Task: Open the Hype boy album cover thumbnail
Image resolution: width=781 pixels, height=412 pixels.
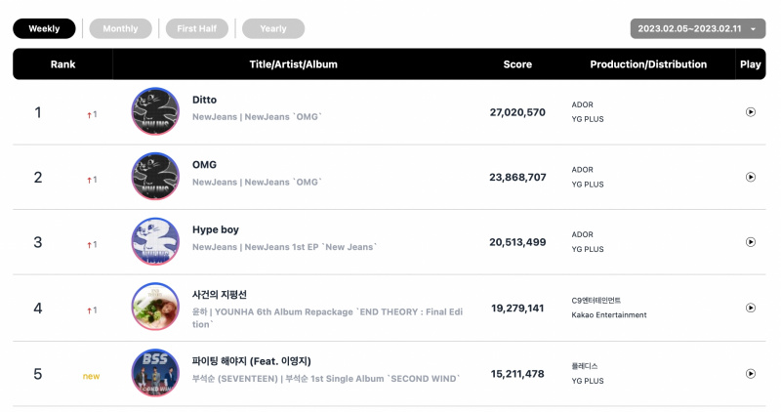Action: [x=155, y=241]
